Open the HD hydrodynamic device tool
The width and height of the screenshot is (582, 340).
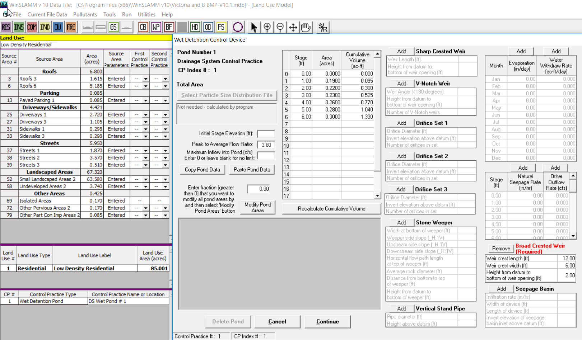pos(195,27)
